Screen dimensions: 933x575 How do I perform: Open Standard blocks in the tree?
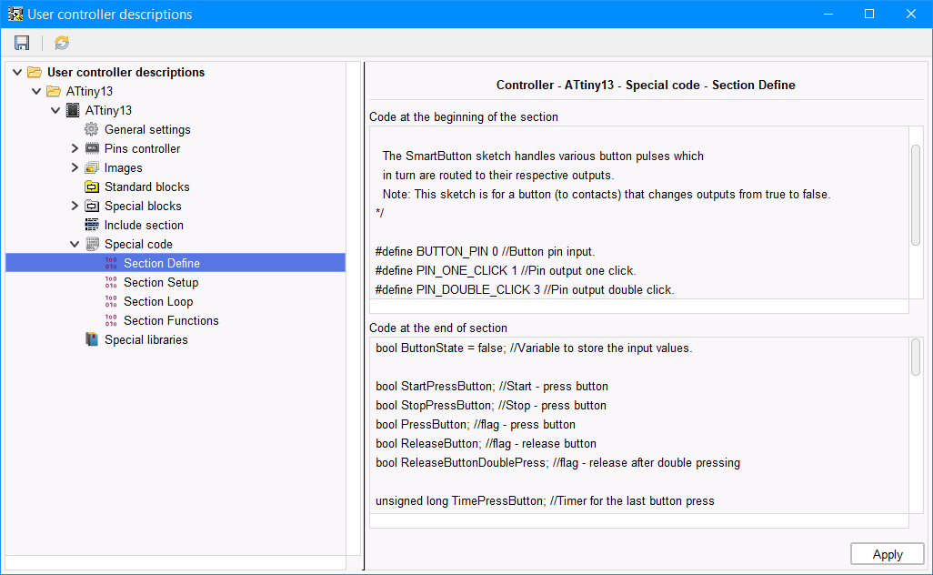click(147, 187)
